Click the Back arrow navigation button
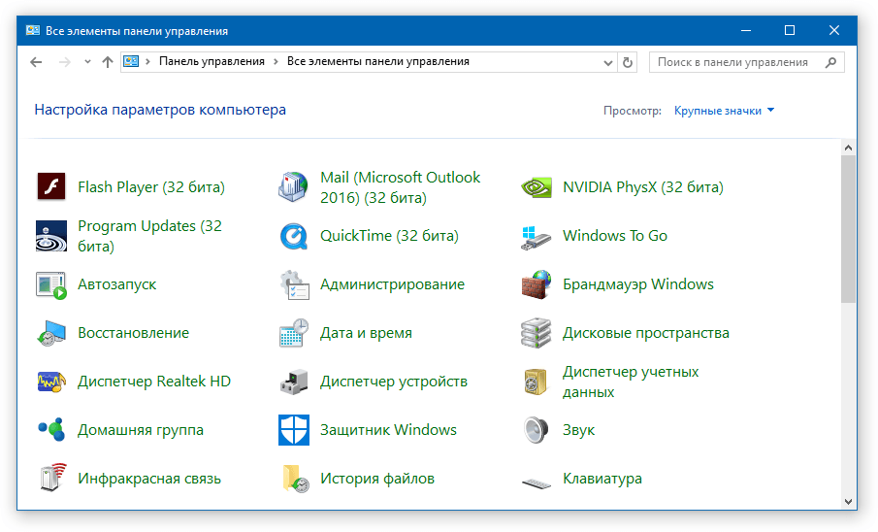The height and width of the screenshot is (532, 878). coord(36,62)
